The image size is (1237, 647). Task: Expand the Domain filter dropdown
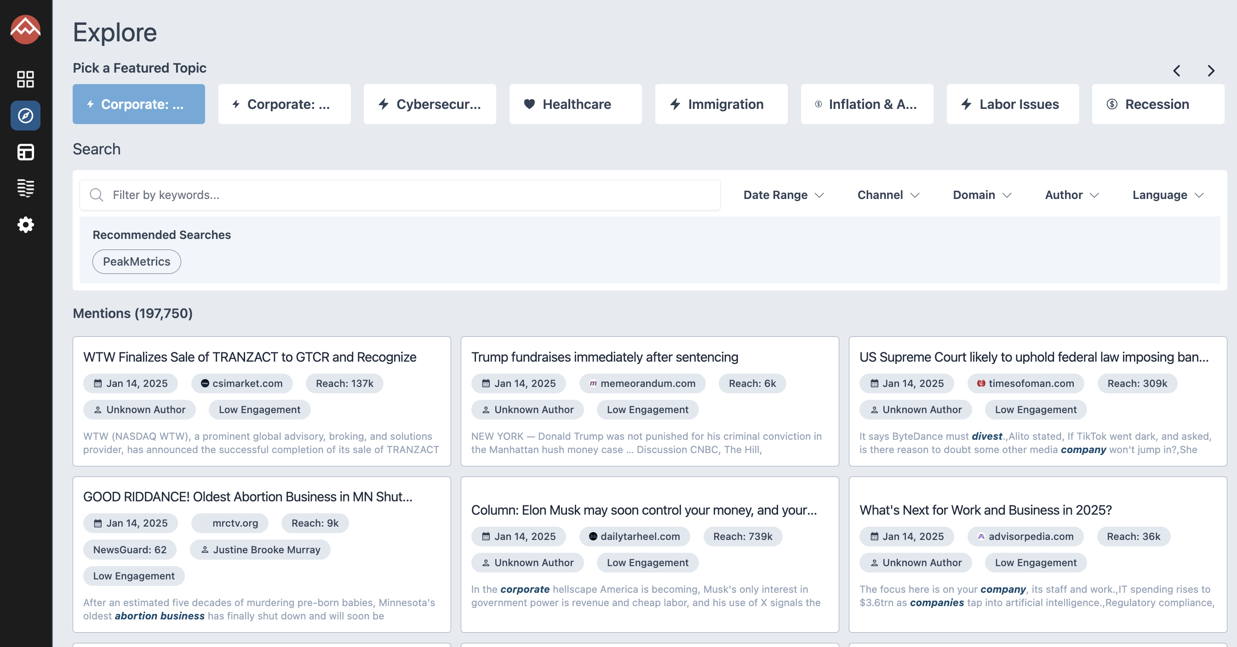pyautogui.click(x=981, y=195)
